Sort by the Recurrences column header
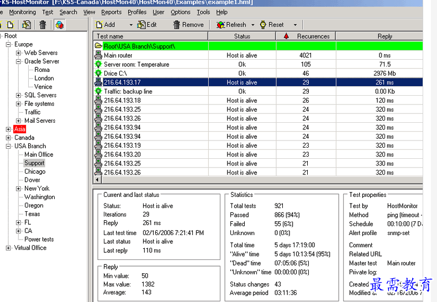This screenshot has height=302, width=437. coord(306,37)
